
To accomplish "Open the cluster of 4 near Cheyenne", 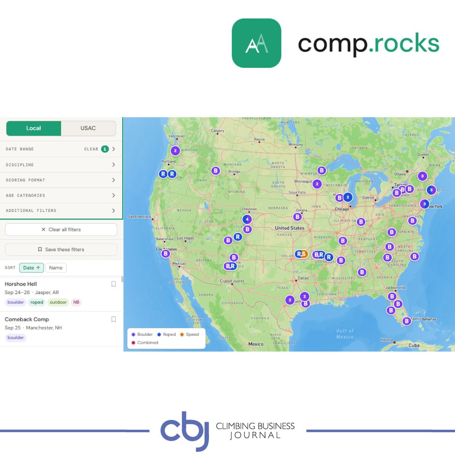I will click(247, 219).
